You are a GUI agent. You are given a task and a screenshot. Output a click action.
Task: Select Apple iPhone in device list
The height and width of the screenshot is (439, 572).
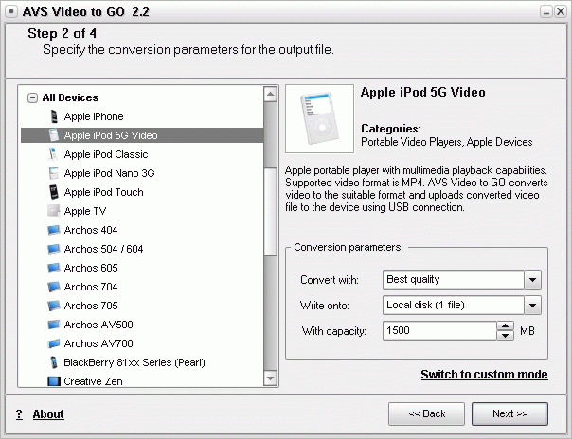(x=142, y=116)
